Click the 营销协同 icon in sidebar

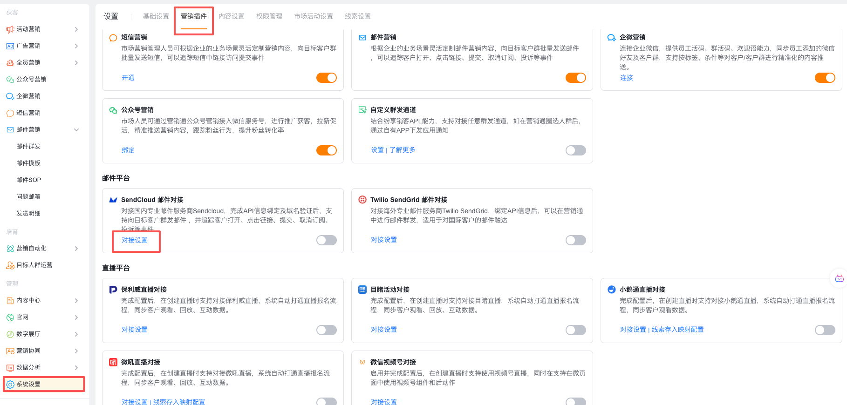click(10, 351)
